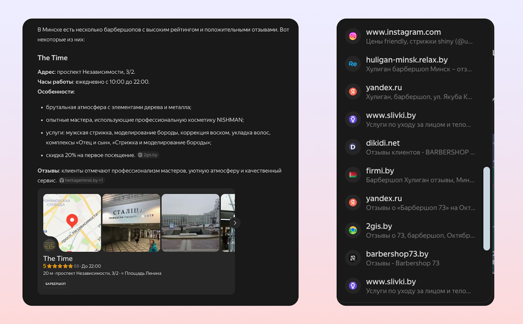
Task: Click 'Цены friendly, стрижки shiny' description
Action: (419, 42)
